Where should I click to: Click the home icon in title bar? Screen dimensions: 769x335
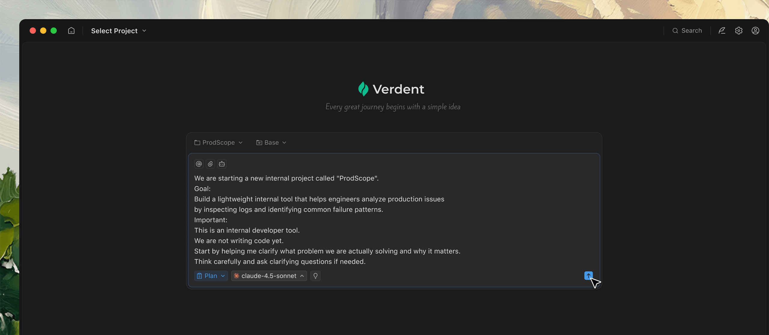click(71, 31)
